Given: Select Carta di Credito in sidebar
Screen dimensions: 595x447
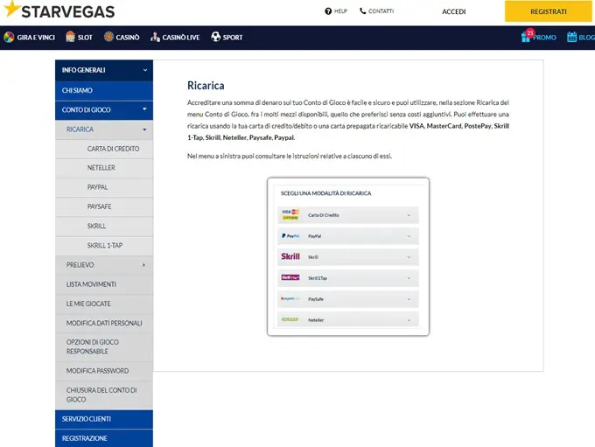Looking at the screenshot, I should coord(104,149).
